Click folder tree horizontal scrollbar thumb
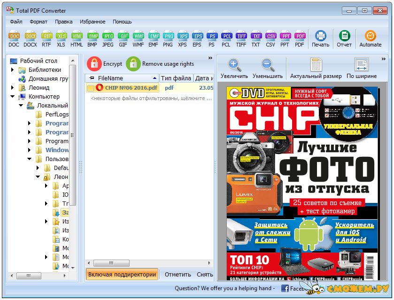This screenshot has height=300, width=394. [29, 276]
